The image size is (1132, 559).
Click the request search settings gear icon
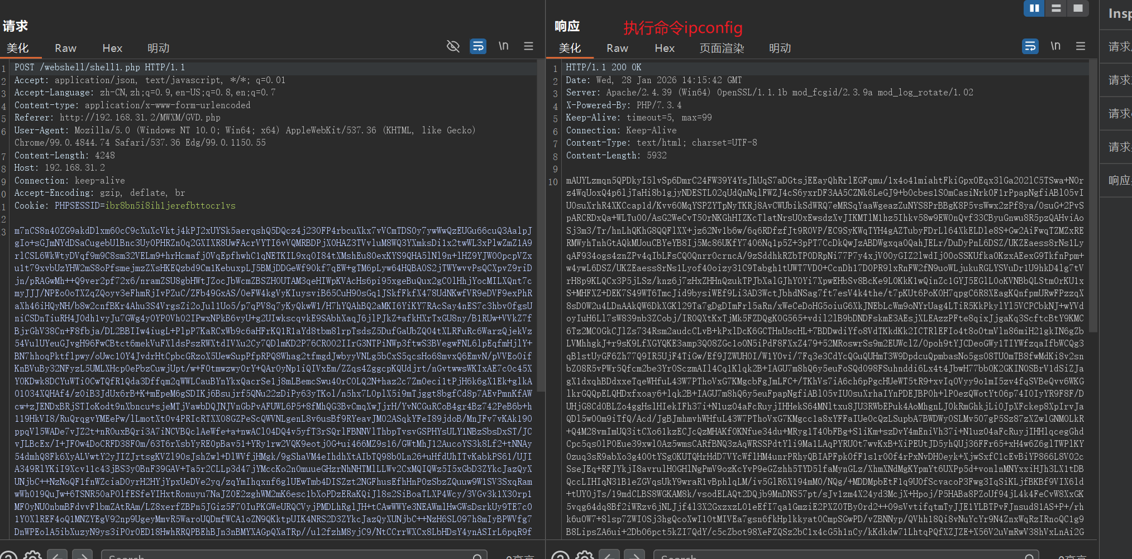click(32, 555)
